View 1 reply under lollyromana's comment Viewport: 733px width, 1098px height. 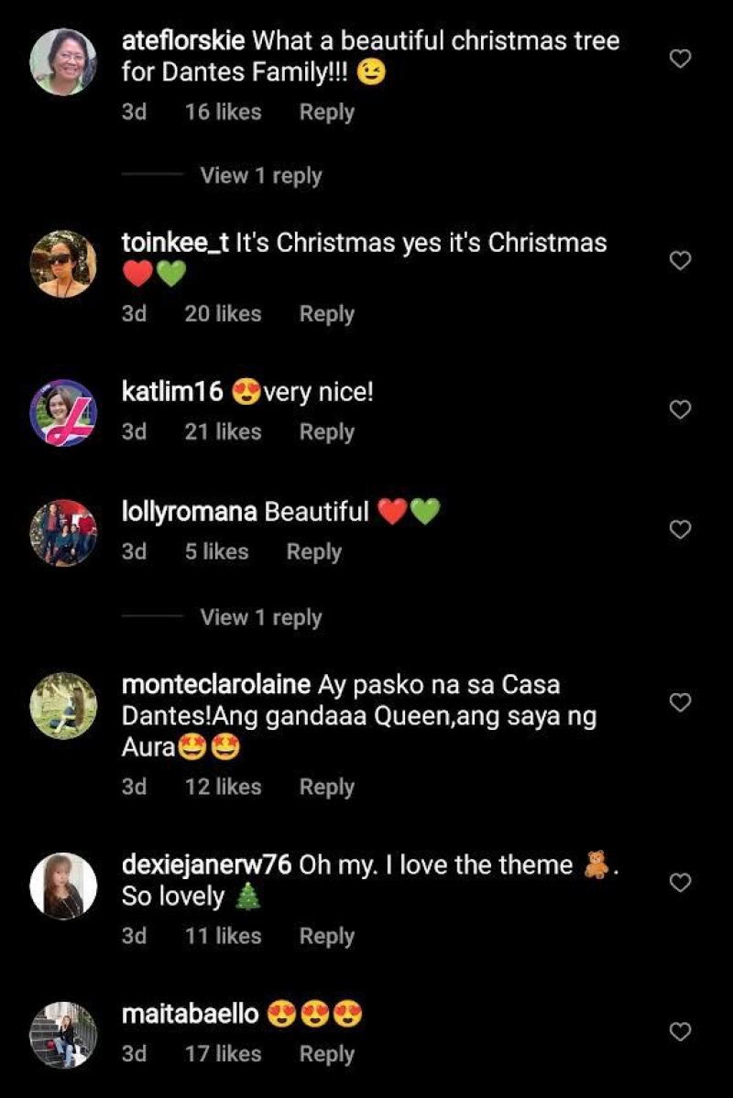tap(259, 617)
